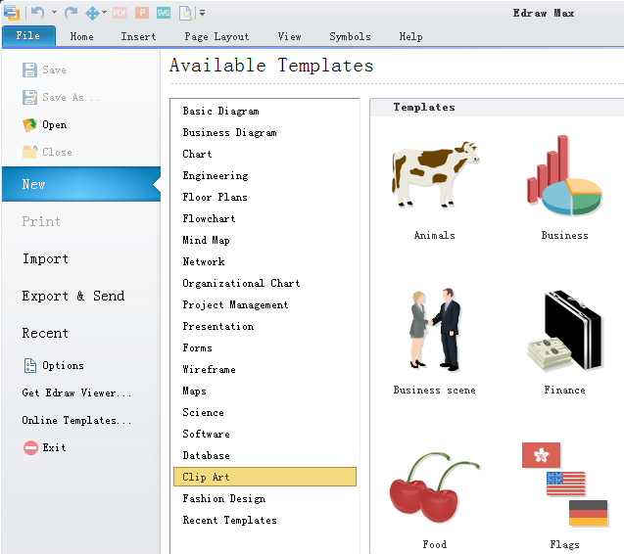Select the Basic Diagram category

click(x=220, y=111)
